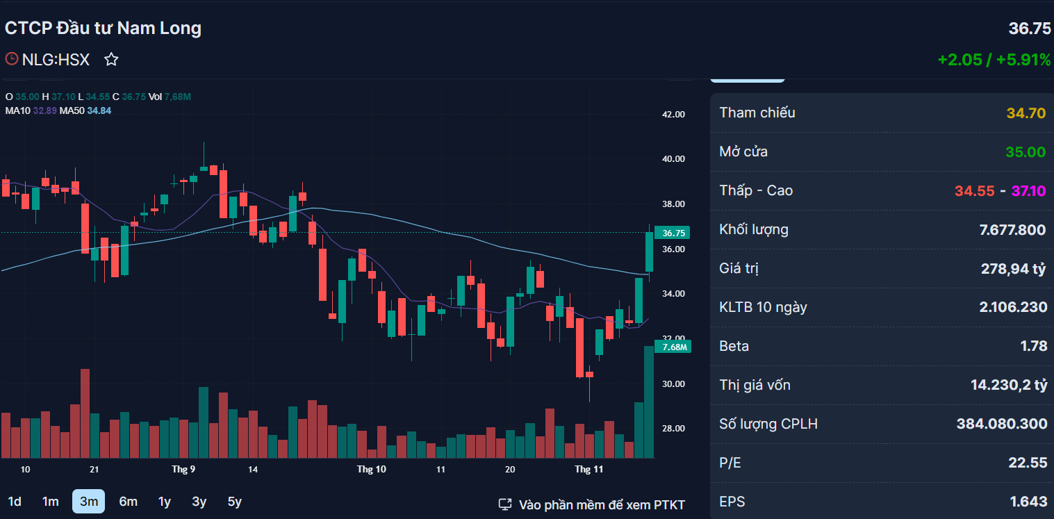
Task: Switch chart to 1m range
Action: 50,502
